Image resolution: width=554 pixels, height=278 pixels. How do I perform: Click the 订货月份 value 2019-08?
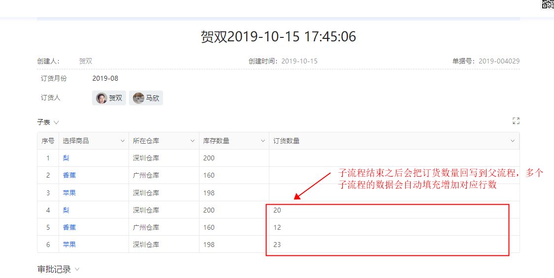[105, 78]
